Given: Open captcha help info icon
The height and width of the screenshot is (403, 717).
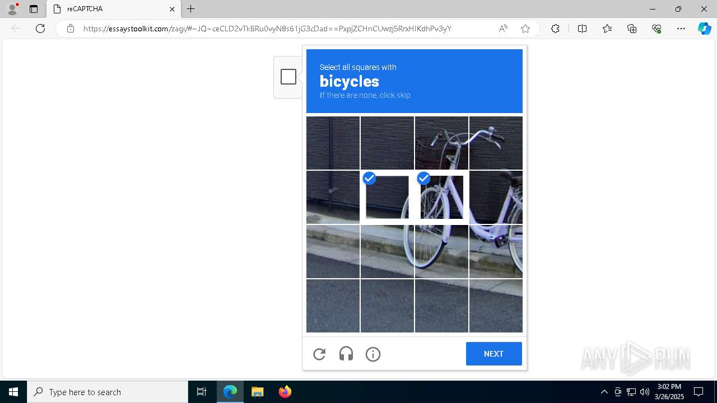Looking at the screenshot, I should click(x=373, y=354).
